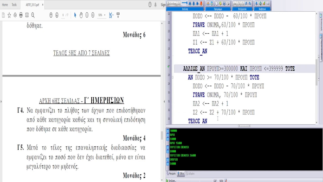Adjust the execution speed slider
Viewport: 323px width, 182px height.
tap(184, 4)
